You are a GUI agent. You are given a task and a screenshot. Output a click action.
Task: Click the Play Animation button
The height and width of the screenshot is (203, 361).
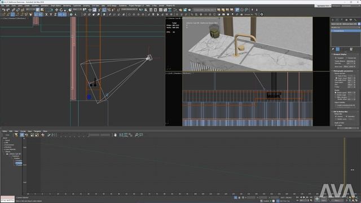click(304, 197)
